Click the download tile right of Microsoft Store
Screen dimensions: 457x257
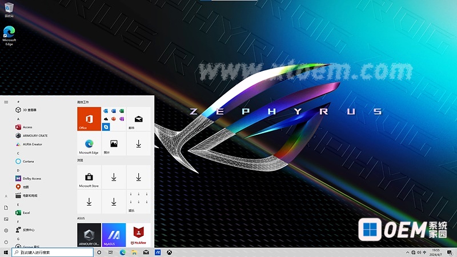(114, 177)
